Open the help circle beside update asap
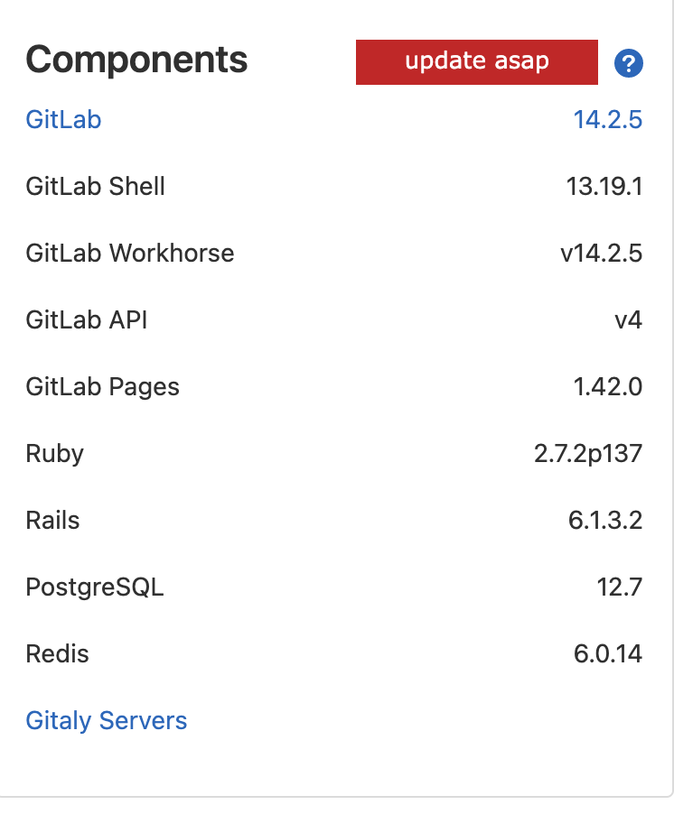The image size is (674, 814). (628, 62)
